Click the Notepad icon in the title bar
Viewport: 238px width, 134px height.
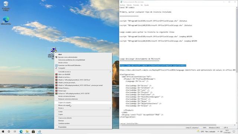pos(121,2)
